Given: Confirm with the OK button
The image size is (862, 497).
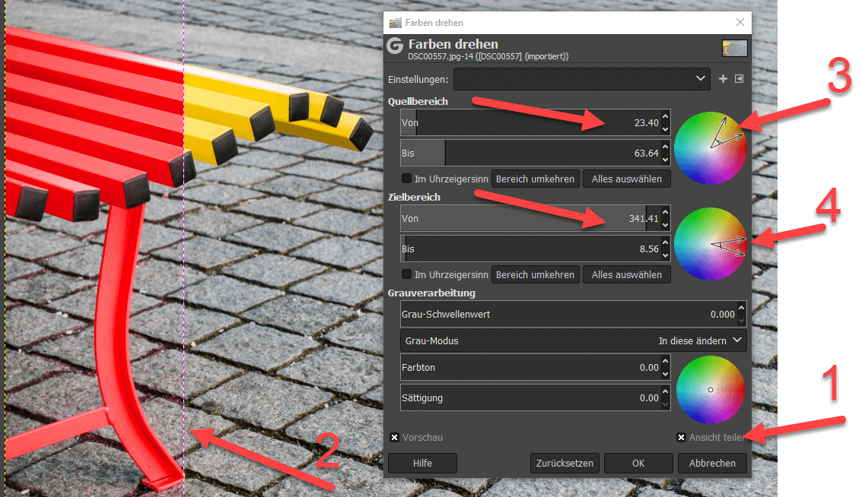Looking at the screenshot, I should coord(638,463).
